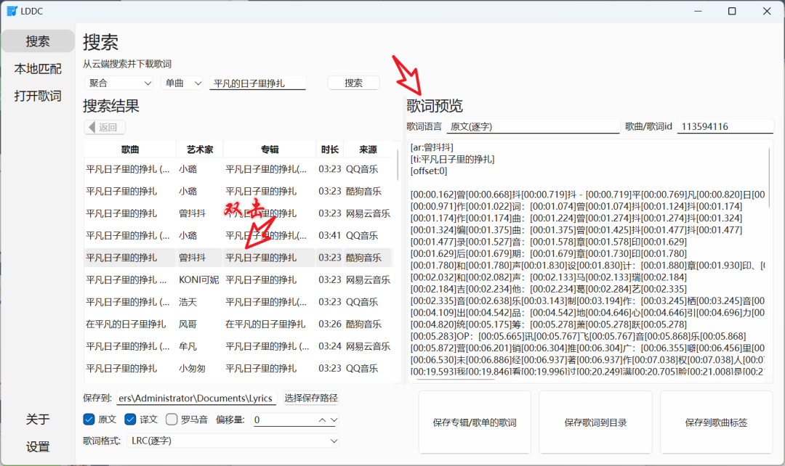Select the 曾抖抖 酷狗音乐 result row
This screenshot has height=466, width=785.
(238, 258)
